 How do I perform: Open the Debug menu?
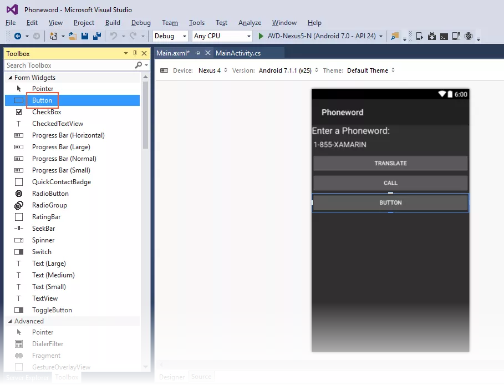141,23
